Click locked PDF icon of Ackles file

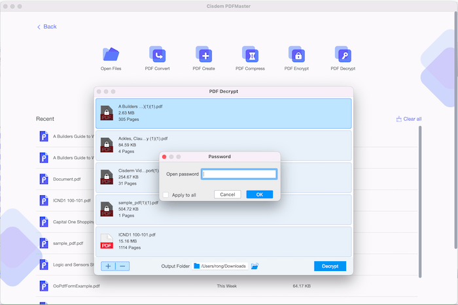click(x=107, y=145)
